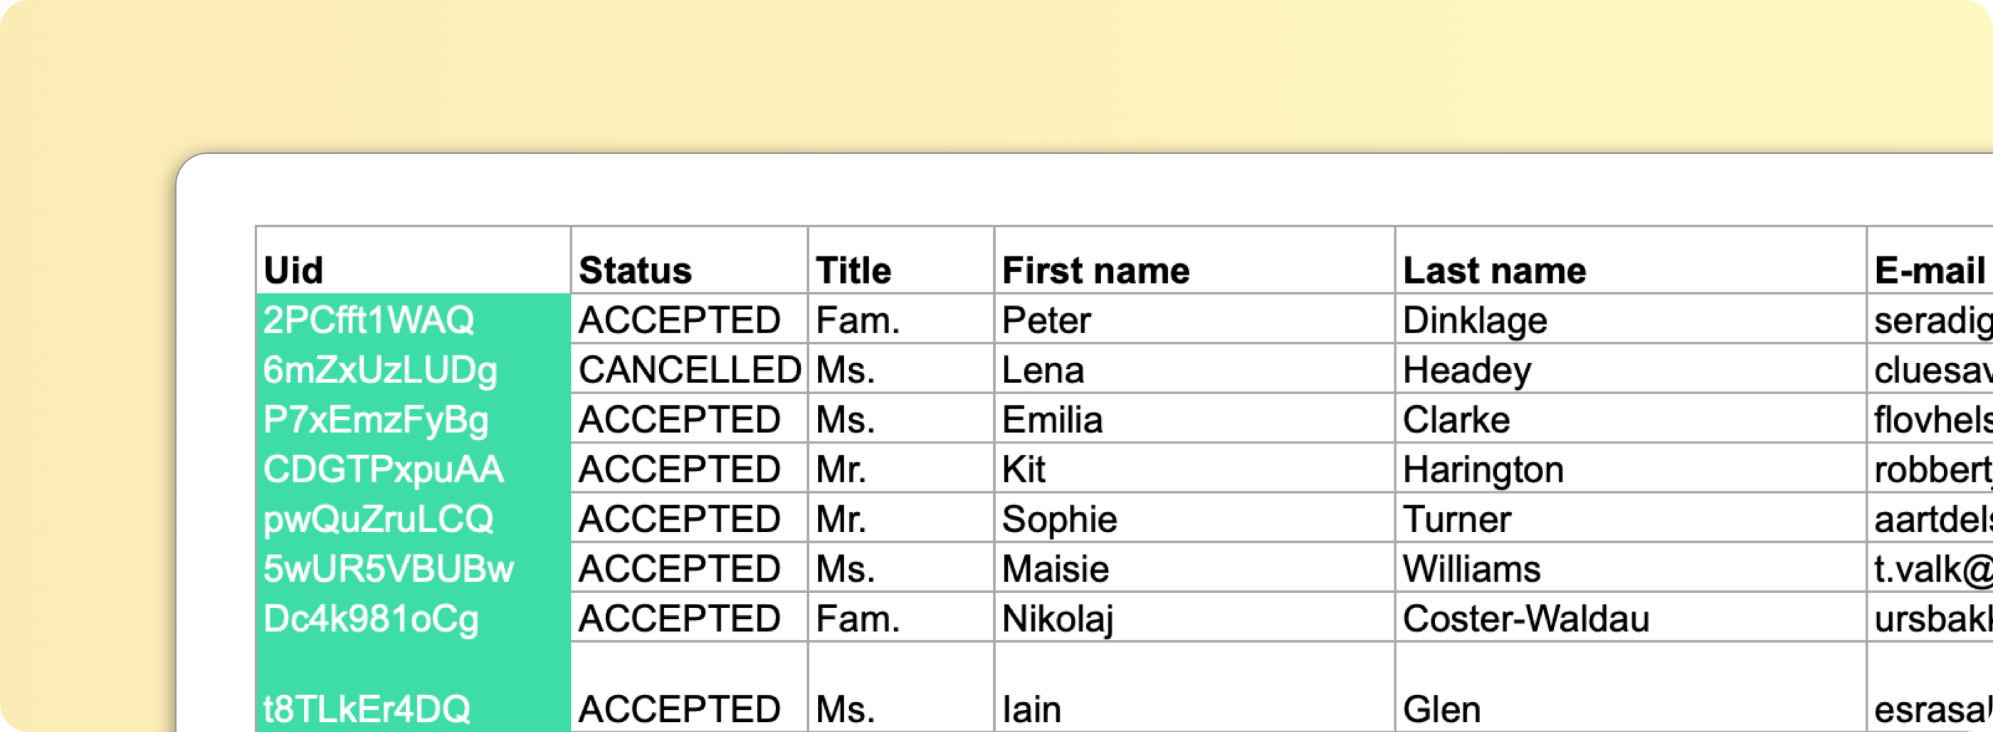Select the last name cell Glen
1993x732 pixels.
click(x=1631, y=687)
